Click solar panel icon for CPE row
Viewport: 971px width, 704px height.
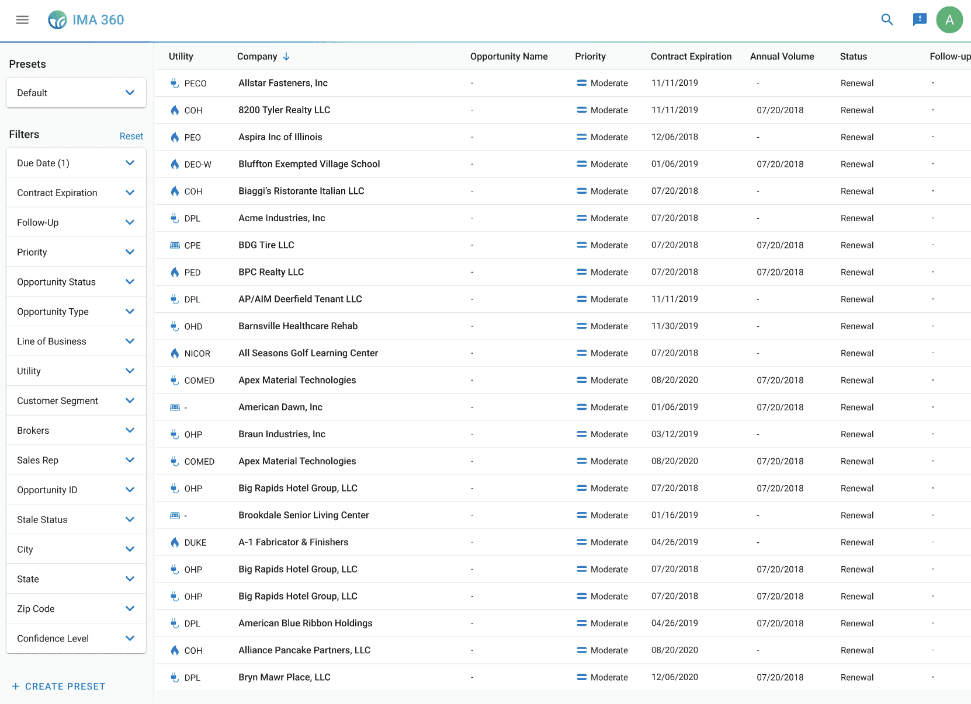174,245
